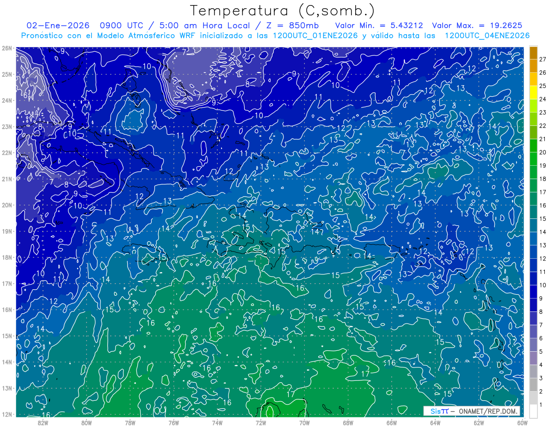This screenshot has height=429, width=555.
Task: Click the "5" value on color scale
Action: tap(541, 352)
